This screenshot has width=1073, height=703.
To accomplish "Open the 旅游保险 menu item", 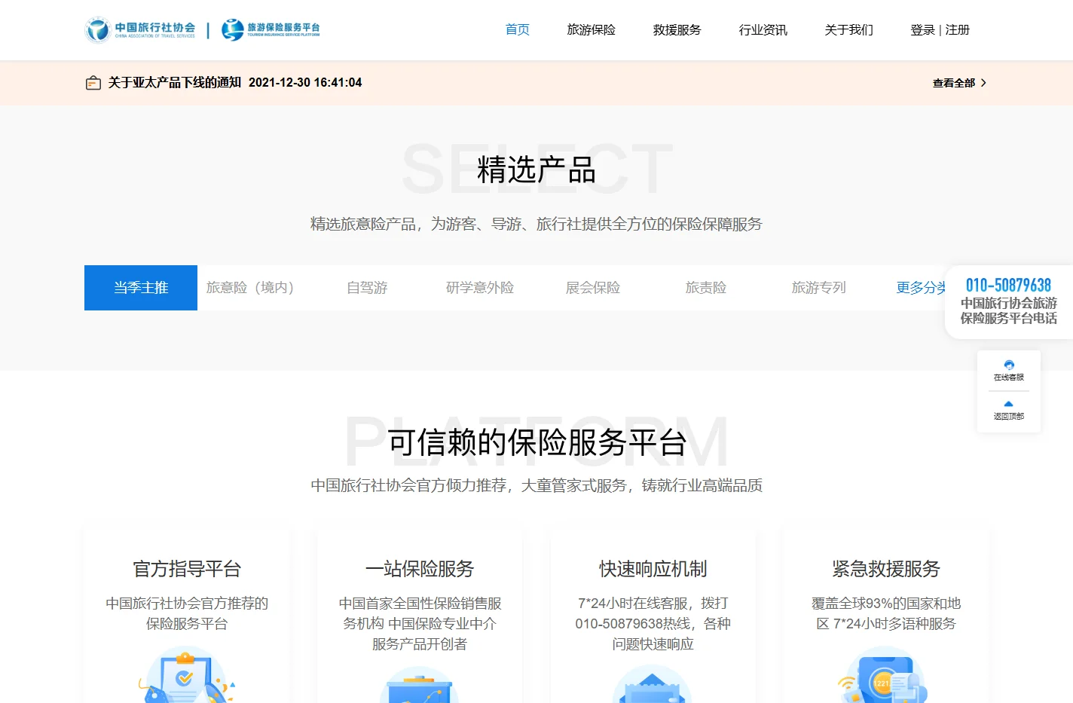I will coord(592,30).
